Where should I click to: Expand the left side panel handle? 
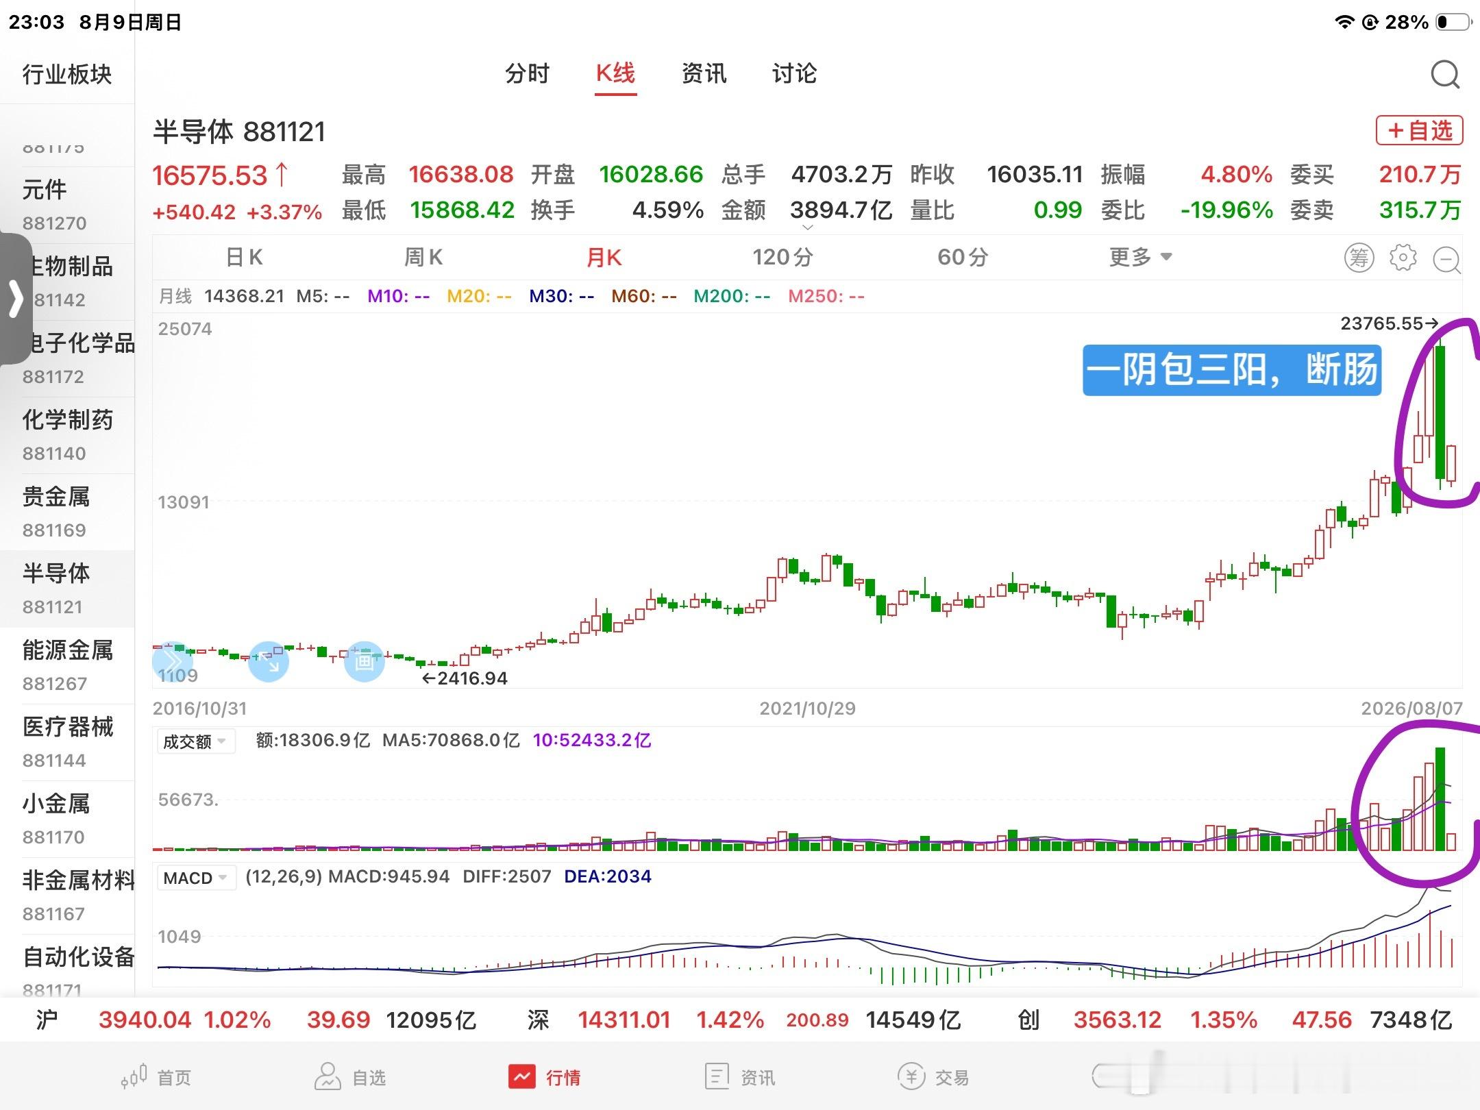click(15, 299)
